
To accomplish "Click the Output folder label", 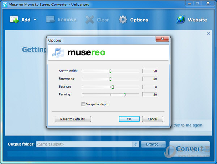I will (x=21, y=144).
